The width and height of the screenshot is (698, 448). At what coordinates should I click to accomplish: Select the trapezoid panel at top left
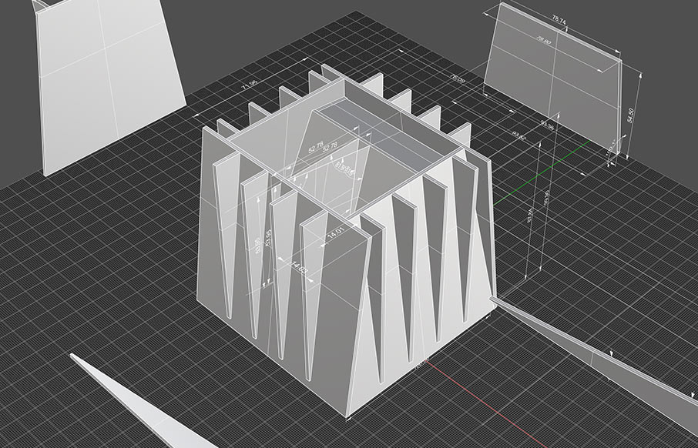pos(108,85)
